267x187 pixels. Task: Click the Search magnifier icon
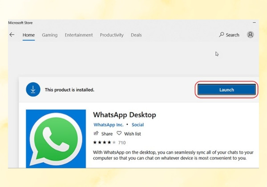221,35
